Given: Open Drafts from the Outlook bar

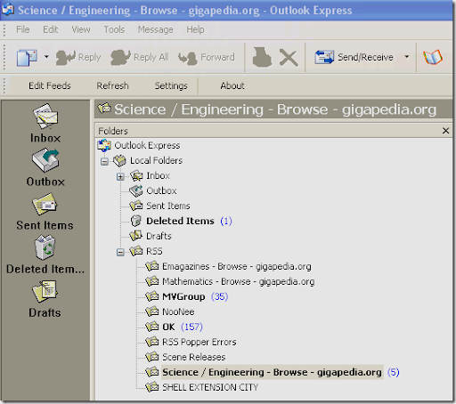Looking at the screenshot, I should click(x=45, y=299).
